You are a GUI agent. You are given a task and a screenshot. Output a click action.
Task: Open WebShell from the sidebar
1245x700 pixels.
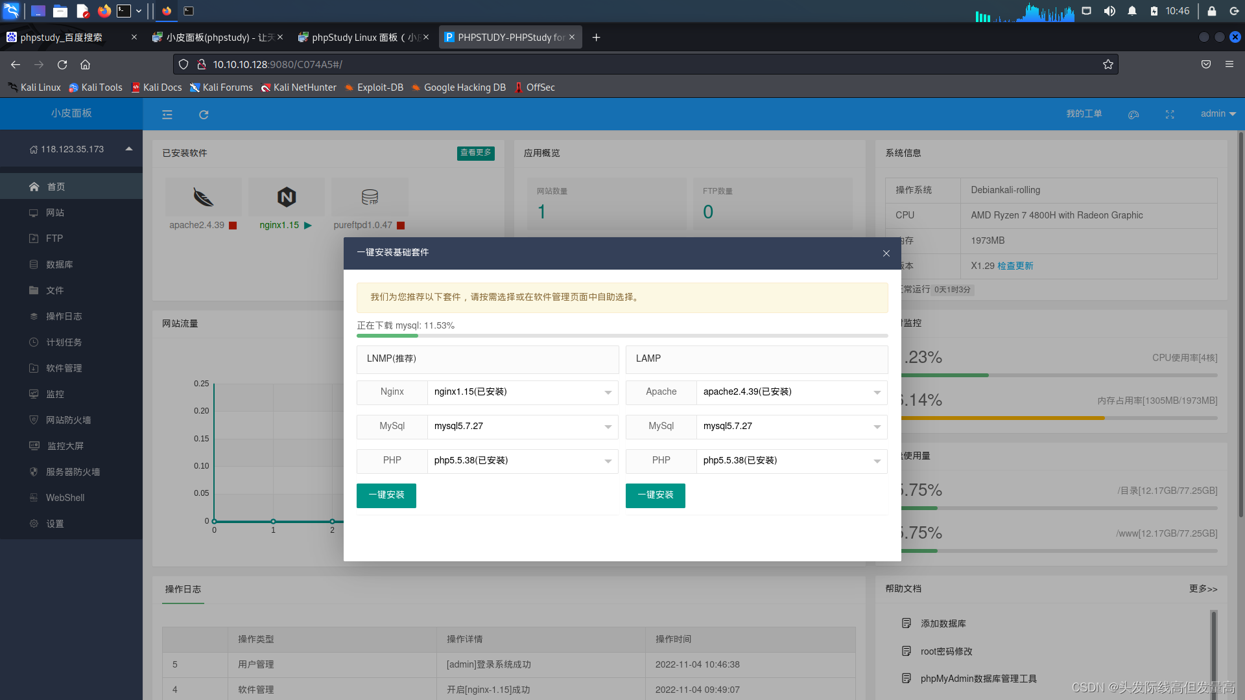[65, 498]
